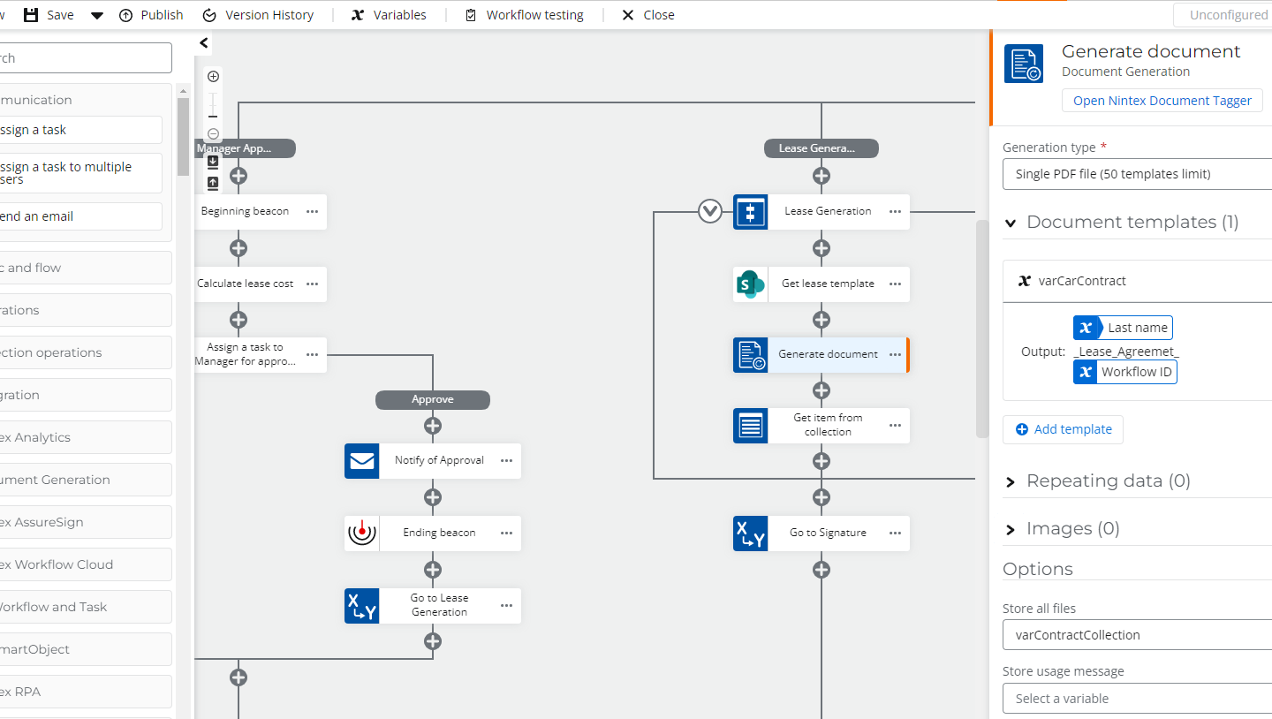Expand the Nintex Workflow Cloud category
The image size is (1272, 719).
(x=86, y=564)
